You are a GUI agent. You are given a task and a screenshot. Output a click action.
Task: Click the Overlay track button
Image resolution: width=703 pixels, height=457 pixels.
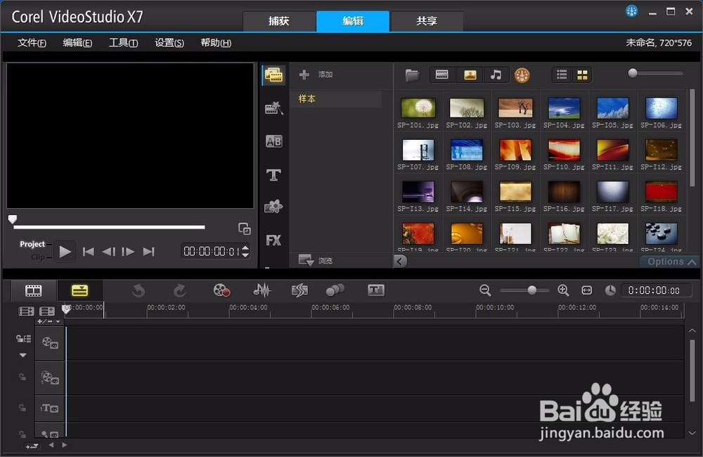pyautogui.click(x=50, y=378)
